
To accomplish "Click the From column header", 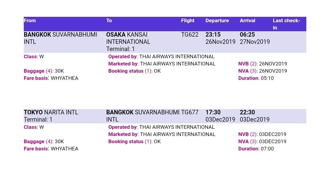I will tap(29, 21).
